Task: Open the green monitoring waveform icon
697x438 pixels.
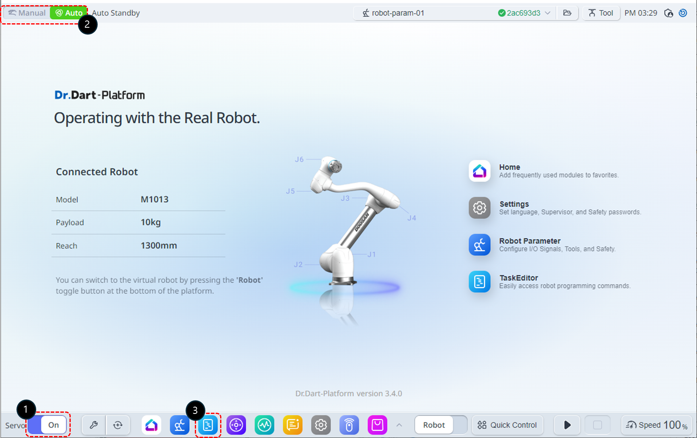Action: (x=264, y=425)
